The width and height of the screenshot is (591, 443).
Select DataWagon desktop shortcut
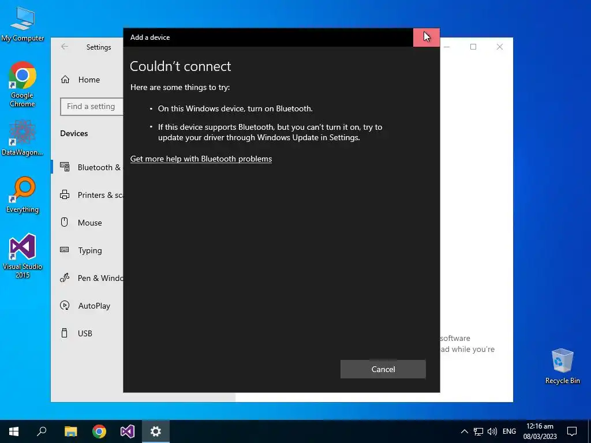23,138
